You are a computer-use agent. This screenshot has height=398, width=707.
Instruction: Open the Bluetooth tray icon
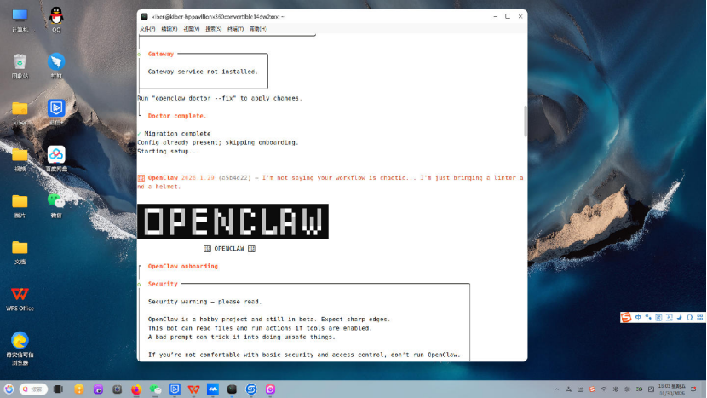pyautogui.click(x=616, y=389)
